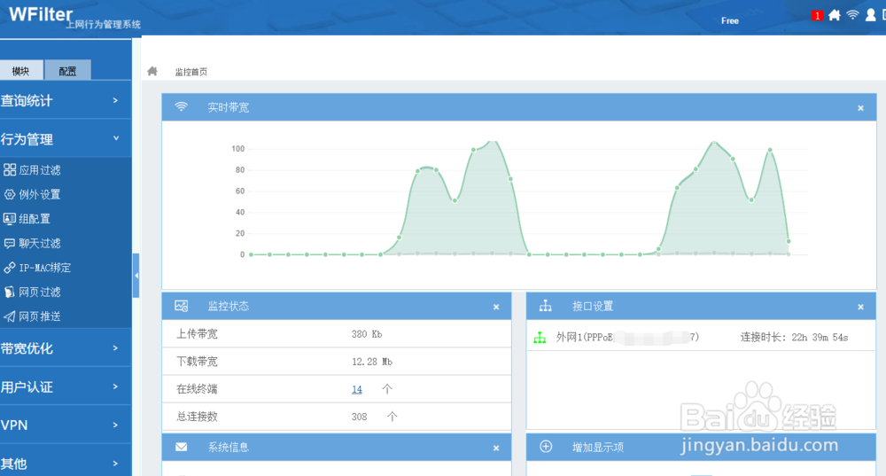Click the breadcrumb home icon beside 监控首页
Image resolution: width=886 pixels, height=476 pixels.
(152, 71)
